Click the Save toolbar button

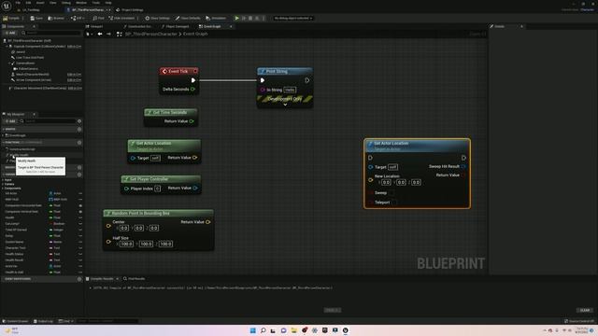click(36, 18)
